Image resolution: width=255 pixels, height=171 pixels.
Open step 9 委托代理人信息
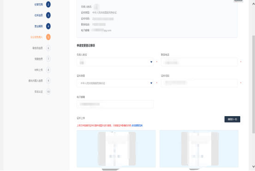[48, 81]
